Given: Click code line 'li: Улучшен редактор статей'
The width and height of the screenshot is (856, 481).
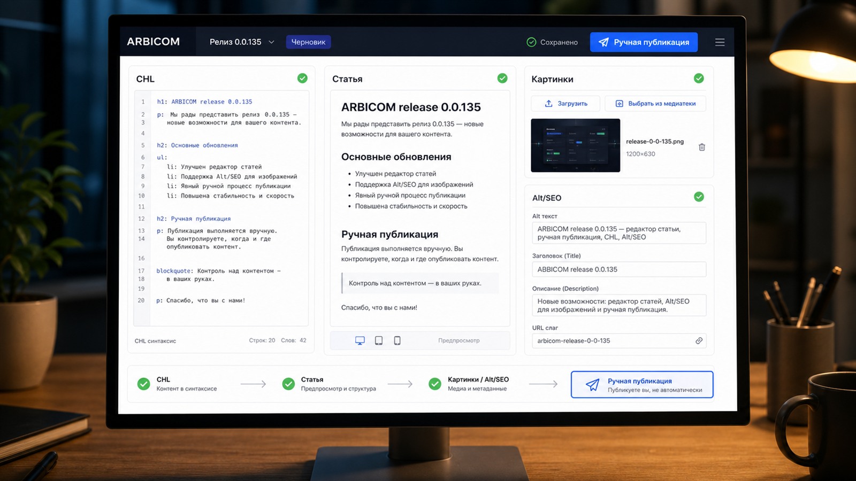Looking at the screenshot, I should [x=214, y=167].
